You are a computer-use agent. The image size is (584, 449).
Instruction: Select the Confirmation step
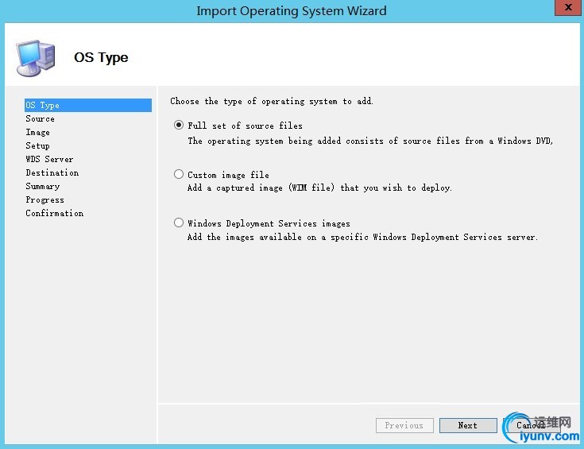[x=54, y=213]
